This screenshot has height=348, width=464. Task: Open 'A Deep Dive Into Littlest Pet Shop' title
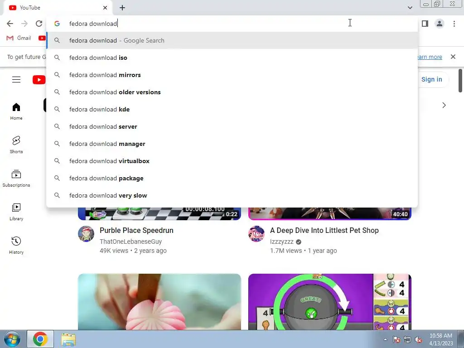click(x=324, y=230)
